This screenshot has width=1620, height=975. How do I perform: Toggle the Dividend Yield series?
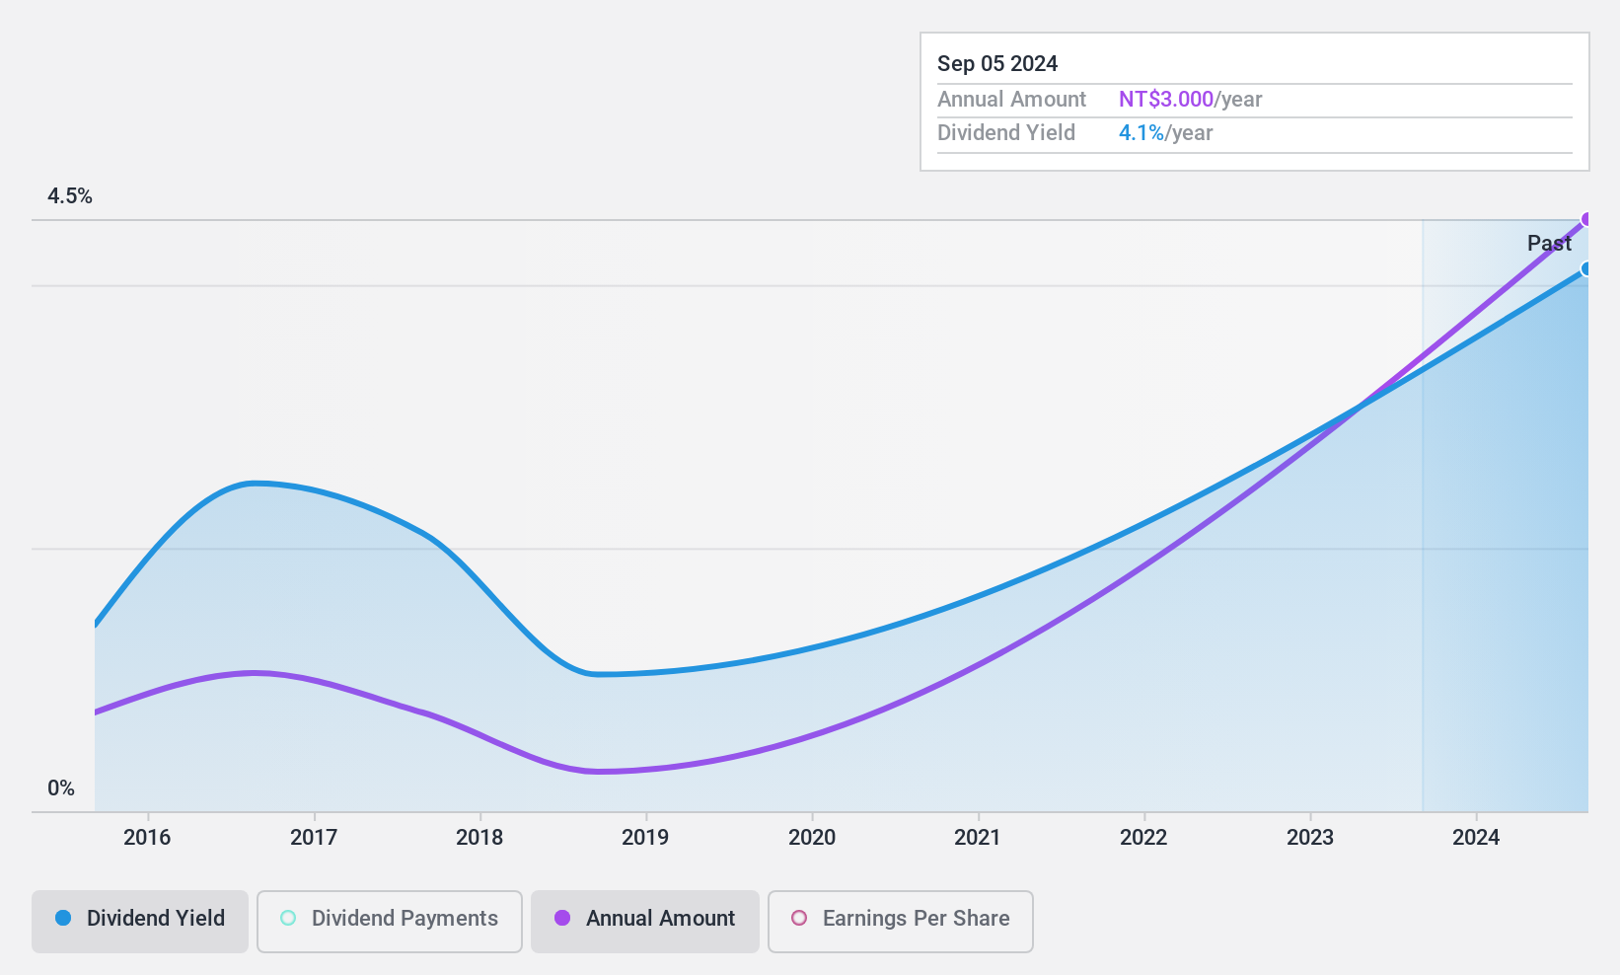[139, 922]
